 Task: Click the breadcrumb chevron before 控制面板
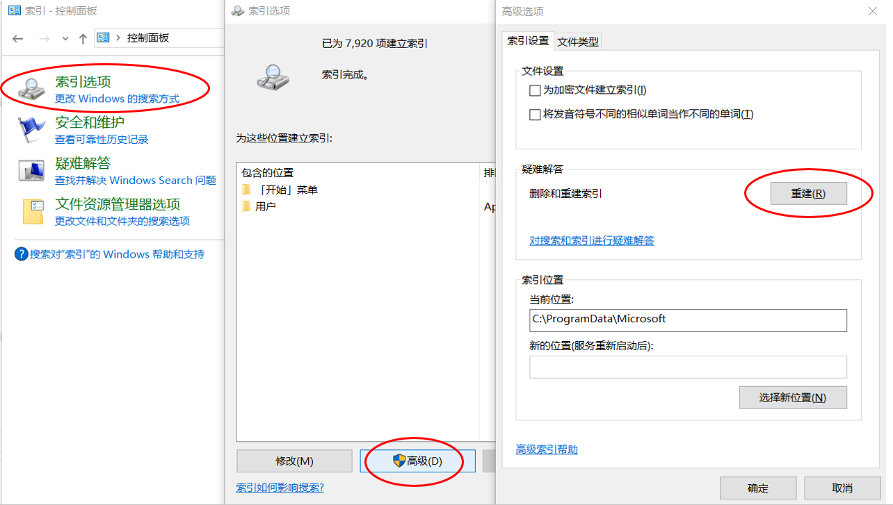pos(118,38)
